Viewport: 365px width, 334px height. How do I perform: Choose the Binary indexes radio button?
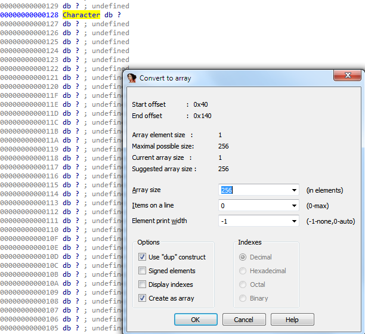coord(243,298)
